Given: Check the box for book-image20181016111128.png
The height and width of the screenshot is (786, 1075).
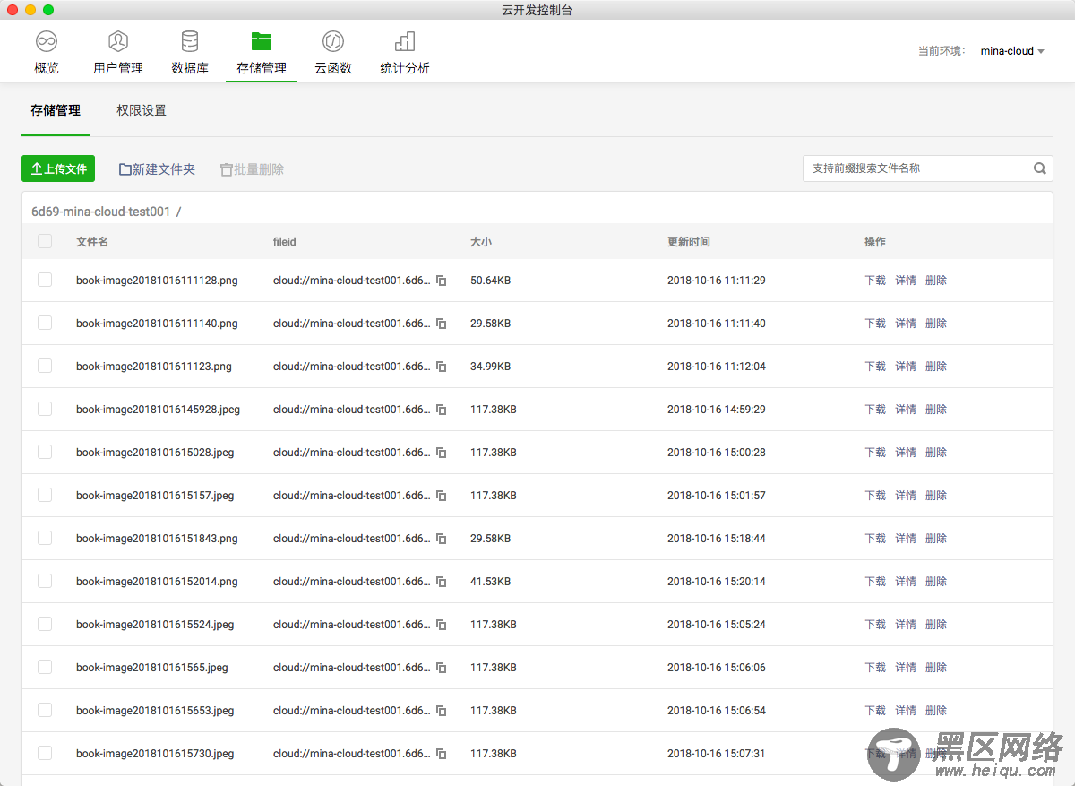Looking at the screenshot, I should pyautogui.click(x=45, y=280).
